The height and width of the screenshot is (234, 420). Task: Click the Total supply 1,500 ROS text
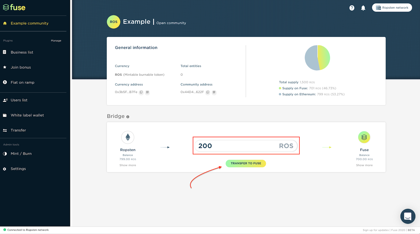coord(297,82)
